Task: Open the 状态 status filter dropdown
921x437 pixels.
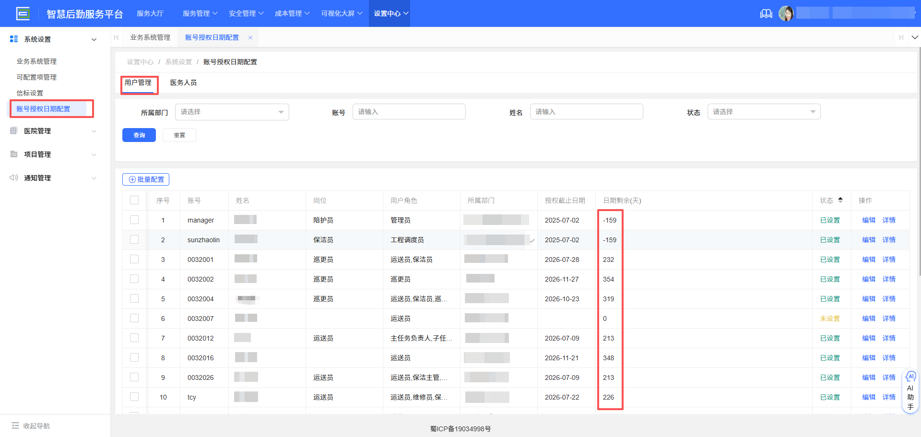Action: tap(764, 111)
